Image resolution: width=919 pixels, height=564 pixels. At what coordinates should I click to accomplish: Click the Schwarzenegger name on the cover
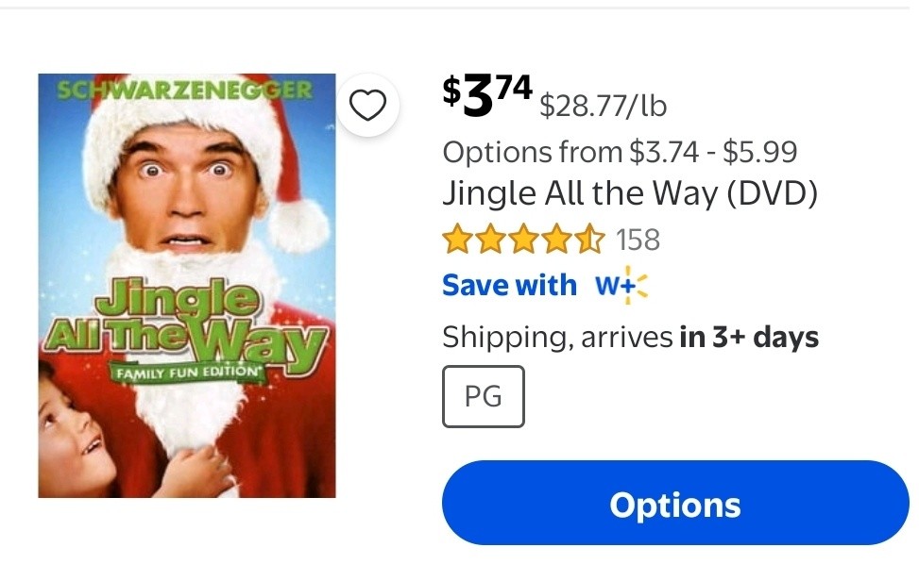click(x=184, y=91)
